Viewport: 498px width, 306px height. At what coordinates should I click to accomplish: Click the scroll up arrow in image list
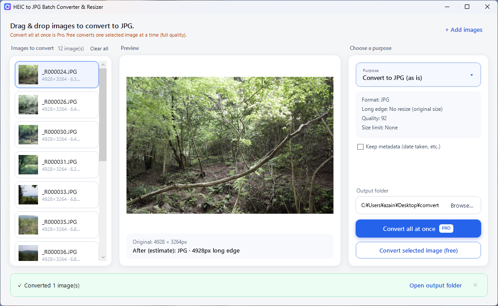click(103, 64)
